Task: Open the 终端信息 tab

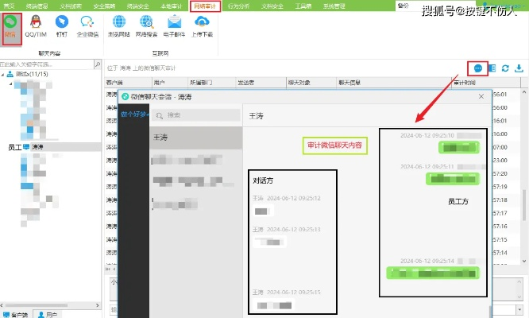Action: pos(37,6)
